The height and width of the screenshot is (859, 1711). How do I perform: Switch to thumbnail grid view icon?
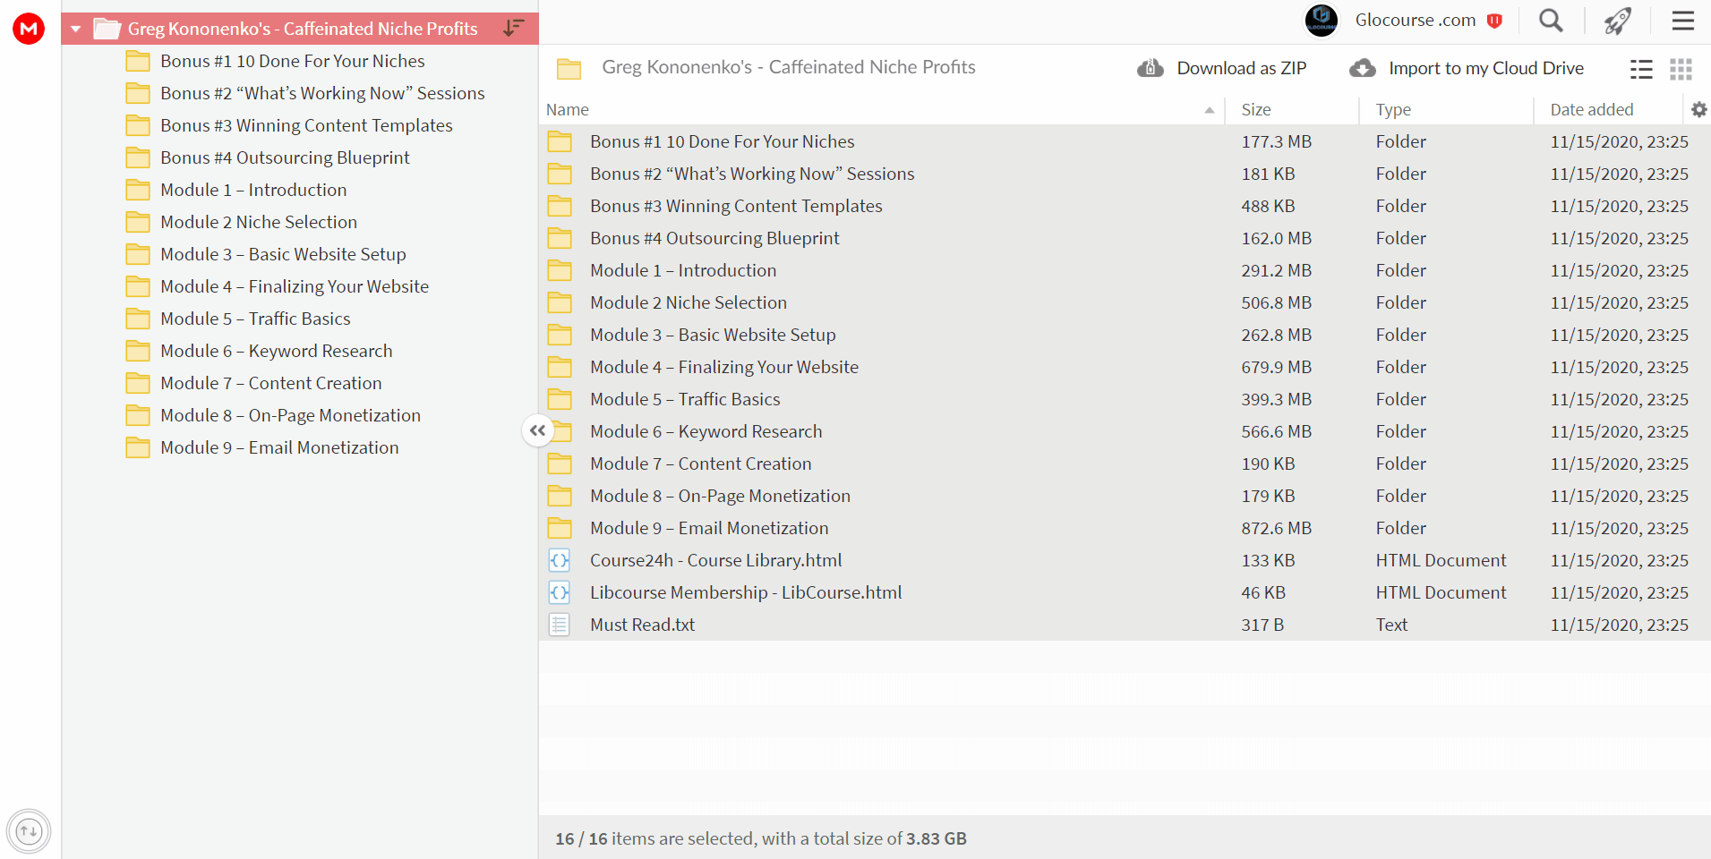point(1681,69)
